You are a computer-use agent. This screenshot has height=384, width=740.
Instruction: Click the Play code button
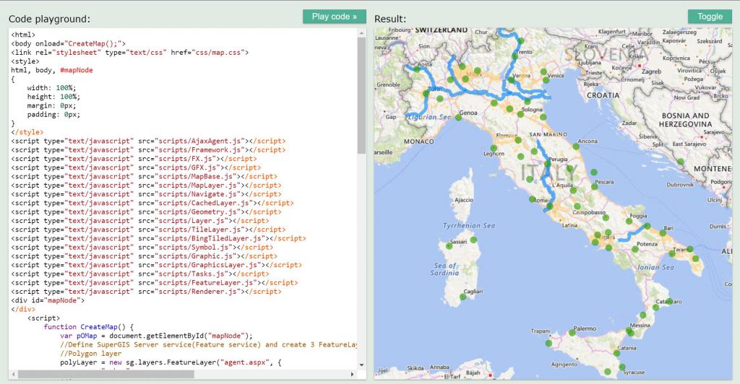tap(334, 17)
